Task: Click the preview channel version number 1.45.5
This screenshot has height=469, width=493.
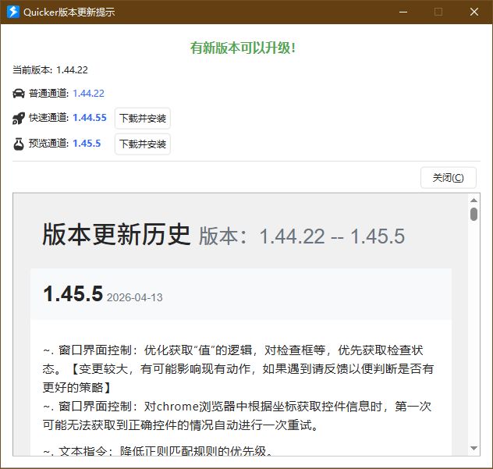Action: coord(87,144)
